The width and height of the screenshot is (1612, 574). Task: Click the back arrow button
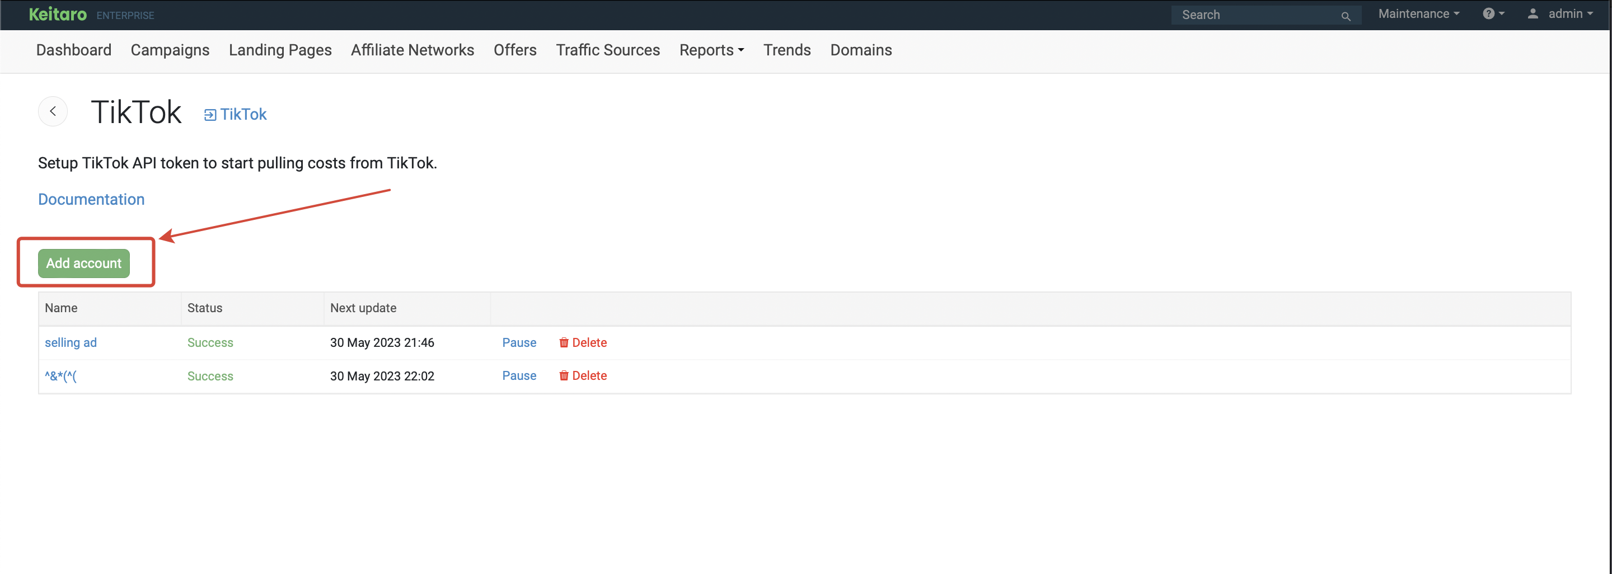(x=53, y=111)
